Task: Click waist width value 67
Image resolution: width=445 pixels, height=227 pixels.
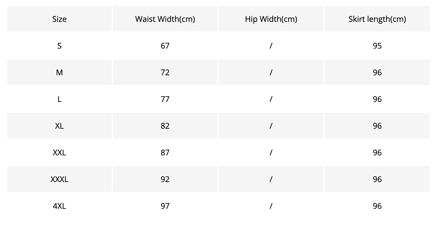Action: [x=165, y=46]
